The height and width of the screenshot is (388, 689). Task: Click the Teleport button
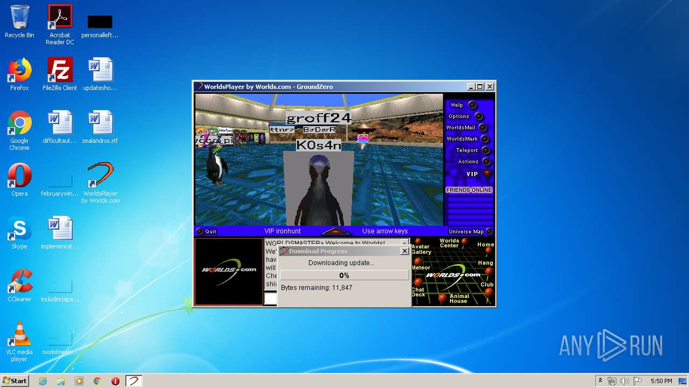pyautogui.click(x=473, y=150)
